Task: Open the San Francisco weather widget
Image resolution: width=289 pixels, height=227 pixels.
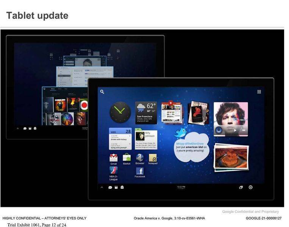Action: click(146, 113)
